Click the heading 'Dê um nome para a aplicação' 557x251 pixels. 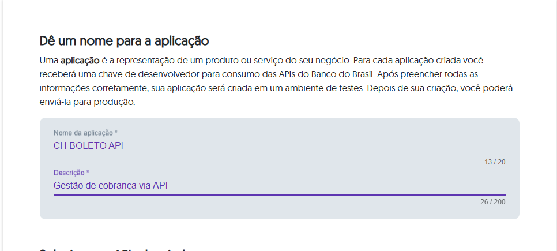click(124, 41)
